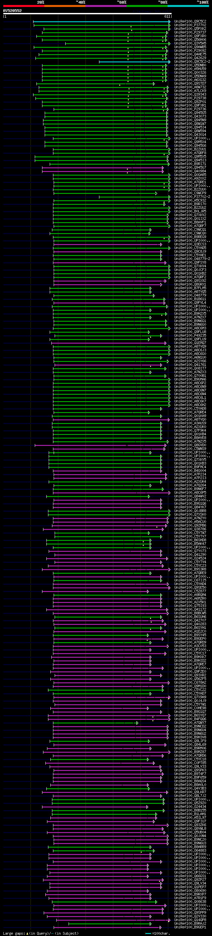The width and height of the screenshot is (212, 936).
Task: Select hit label UniRef100_Q93ZK6
Action: click(x=190, y=825)
